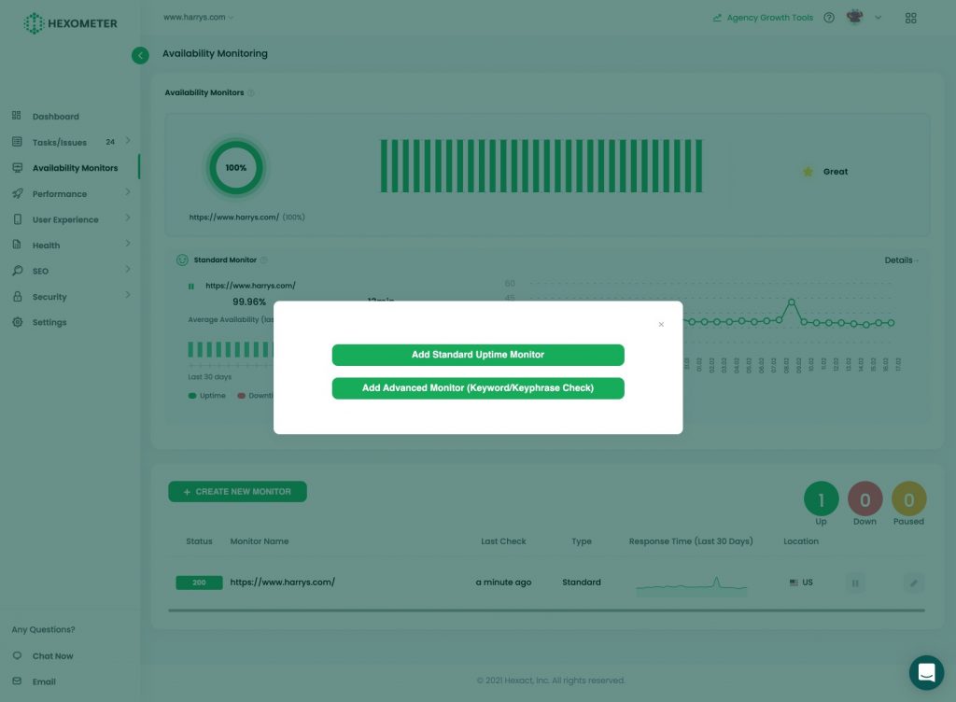Click the Paused monitors count circle
The width and height of the screenshot is (956, 702).
[908, 499]
